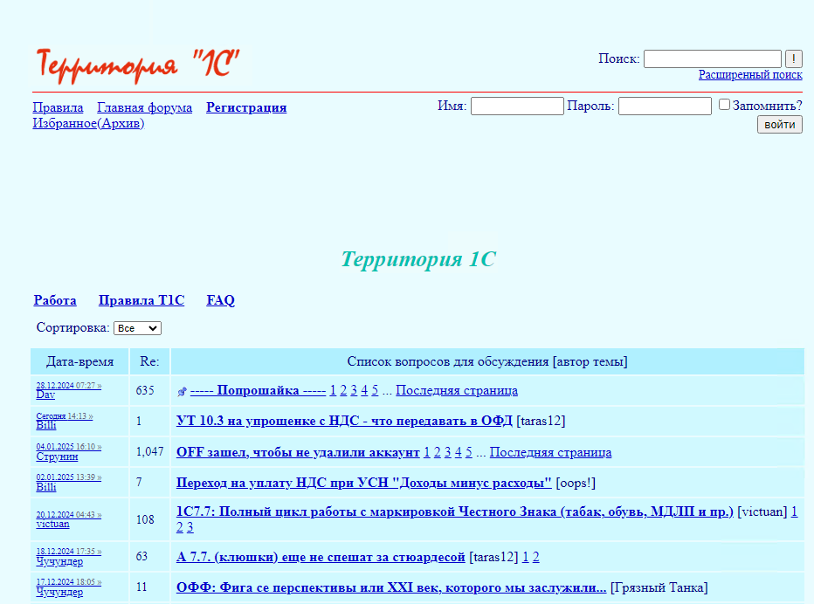Open thread "Переход на уплату НДС при УСН"

point(364,483)
